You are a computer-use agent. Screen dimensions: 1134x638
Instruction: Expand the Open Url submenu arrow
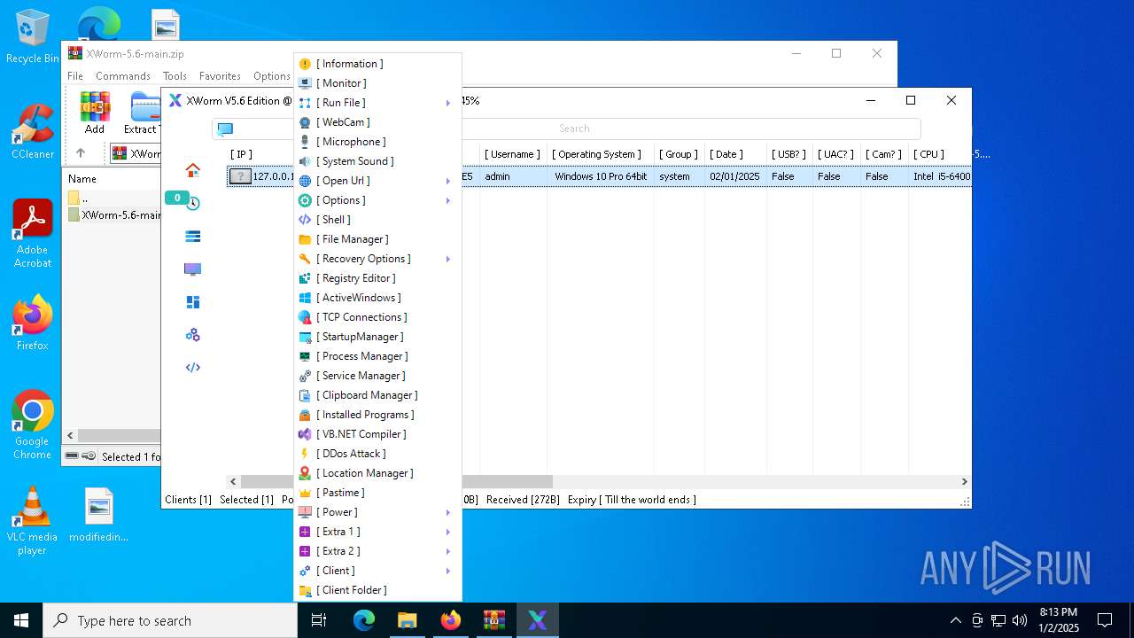448,181
